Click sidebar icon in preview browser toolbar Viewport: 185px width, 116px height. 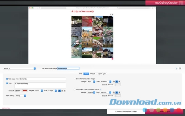click(x=39, y=8)
